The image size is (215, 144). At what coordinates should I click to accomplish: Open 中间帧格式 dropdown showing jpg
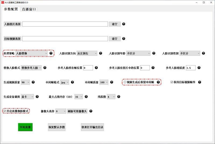pyautogui.click(x=64, y=82)
